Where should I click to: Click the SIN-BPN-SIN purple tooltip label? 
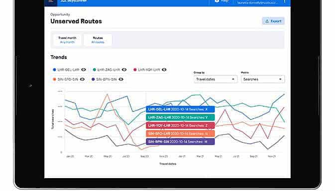[x=180, y=141]
